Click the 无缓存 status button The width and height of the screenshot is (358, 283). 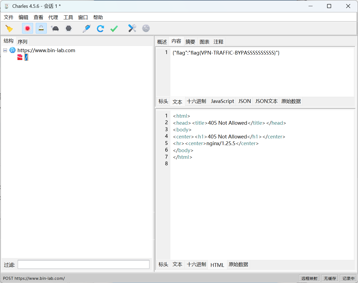click(x=330, y=278)
